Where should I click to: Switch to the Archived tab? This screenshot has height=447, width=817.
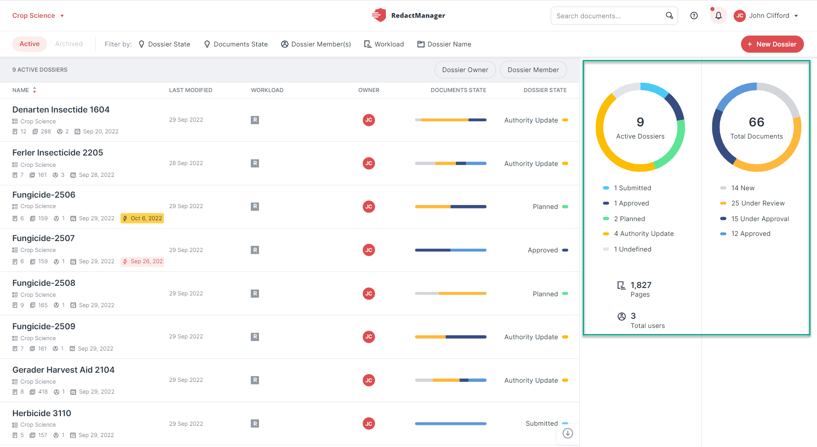[69, 44]
